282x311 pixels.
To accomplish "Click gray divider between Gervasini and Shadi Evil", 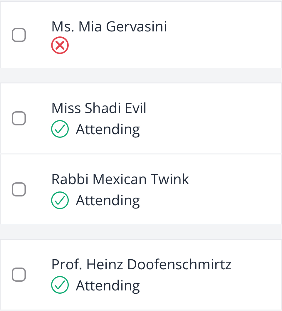I will coord(141,75).
